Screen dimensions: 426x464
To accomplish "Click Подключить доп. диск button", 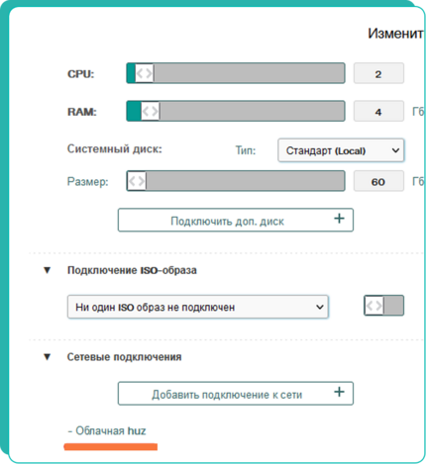I will pyautogui.click(x=236, y=220).
